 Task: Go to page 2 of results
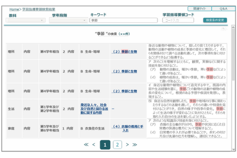[x=117, y=145]
